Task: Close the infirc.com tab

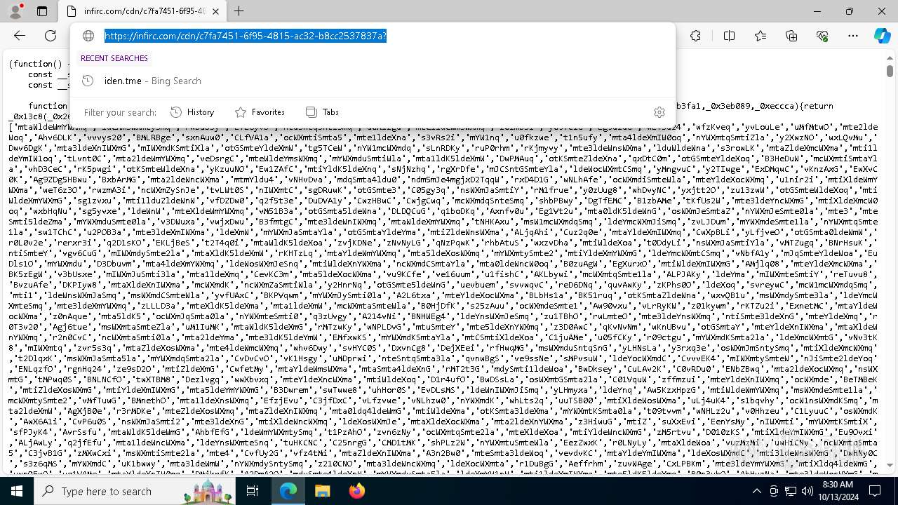Action: (x=217, y=11)
